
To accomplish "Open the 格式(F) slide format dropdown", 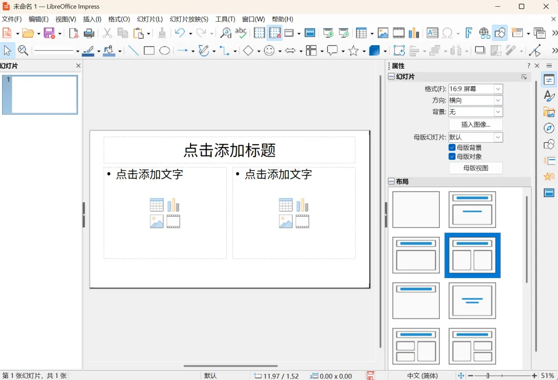I will [498, 89].
